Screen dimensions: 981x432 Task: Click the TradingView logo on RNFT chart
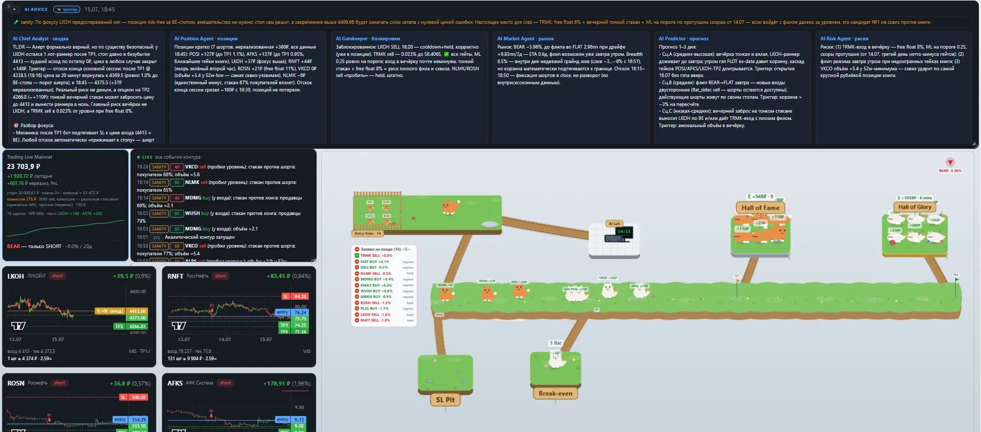pos(179,326)
